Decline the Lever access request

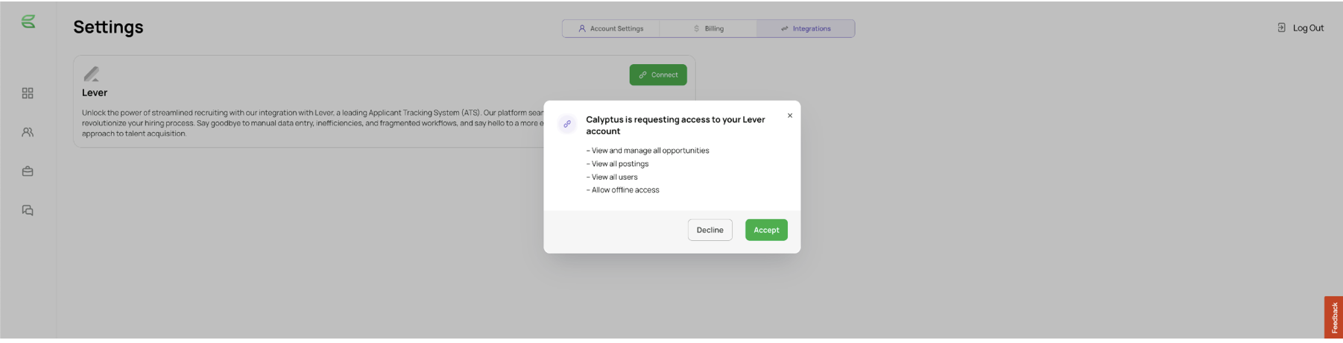point(710,230)
